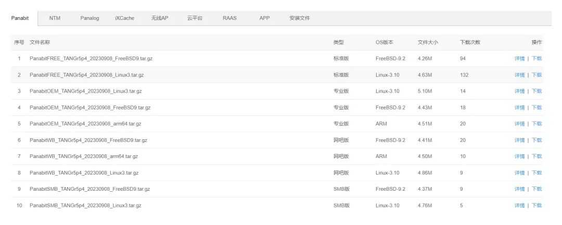Click 下载 for PanabitOEM Linux3 row 3
Screen dimensions: 562x225
[x=537, y=91]
